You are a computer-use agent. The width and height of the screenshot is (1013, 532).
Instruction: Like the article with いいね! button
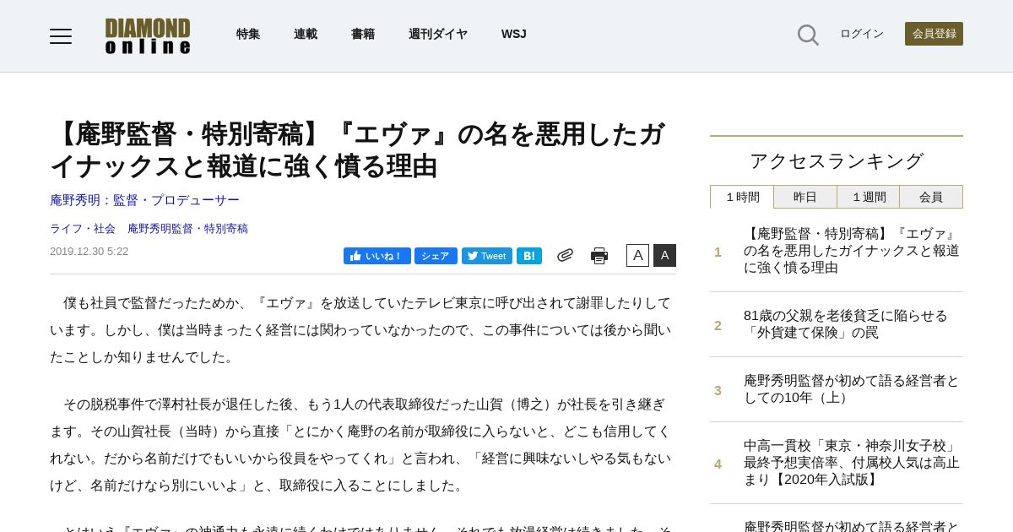pyautogui.click(x=377, y=256)
